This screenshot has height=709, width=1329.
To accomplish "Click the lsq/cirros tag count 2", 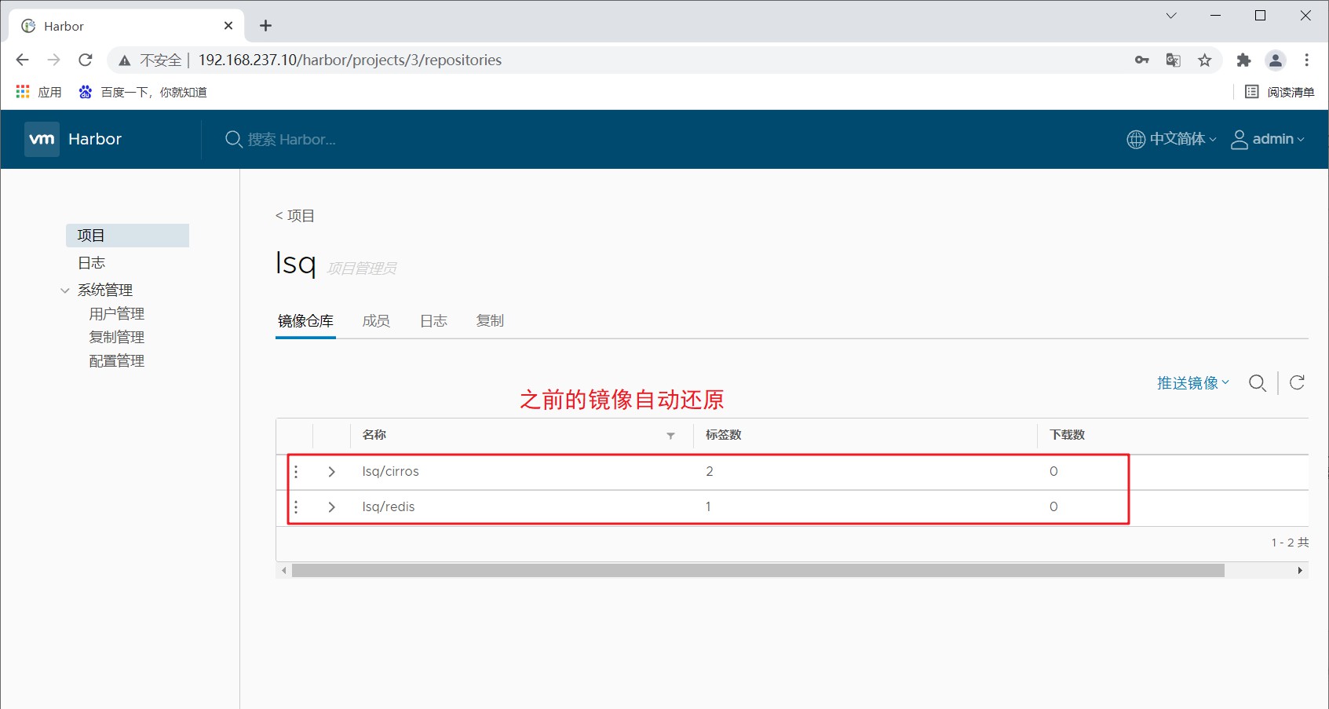I will coord(710,472).
